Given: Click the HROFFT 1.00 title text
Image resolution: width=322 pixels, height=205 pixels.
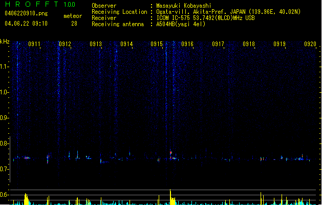Looking at the screenshot, I should point(40,4).
